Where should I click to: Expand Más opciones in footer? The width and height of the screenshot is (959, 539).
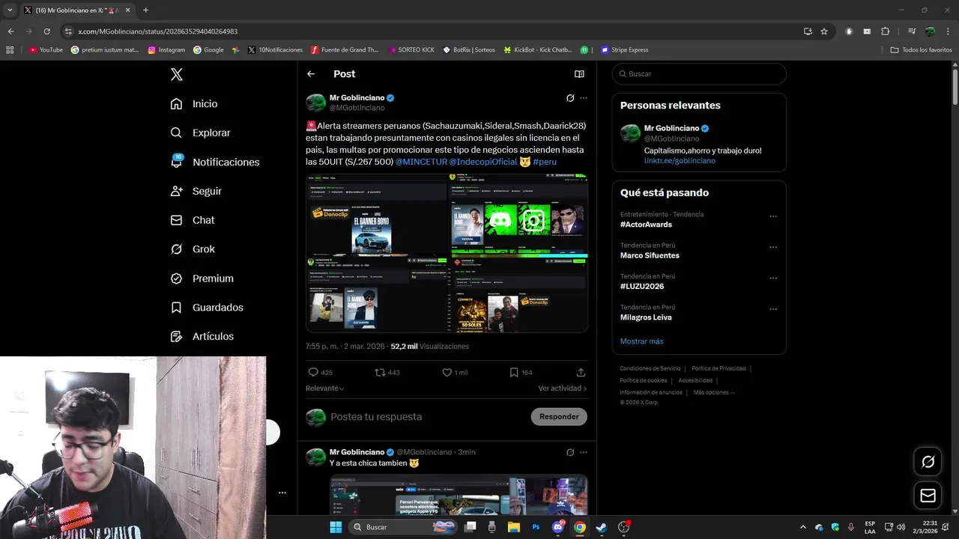[714, 392]
